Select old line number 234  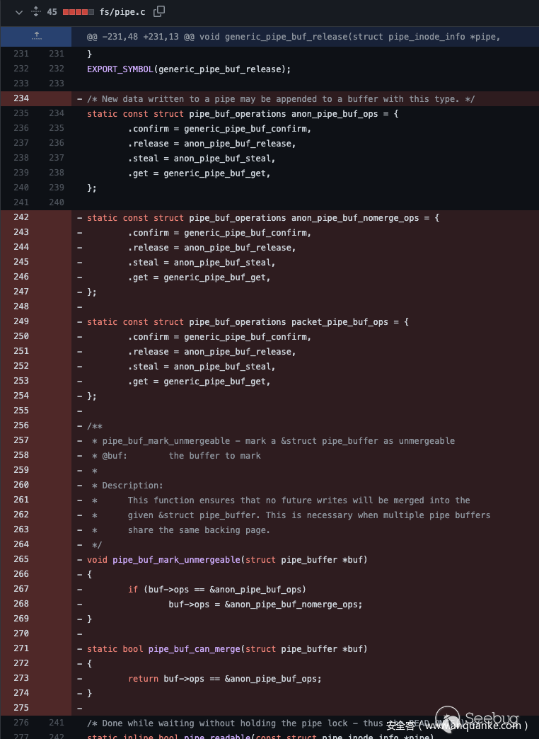(21, 99)
